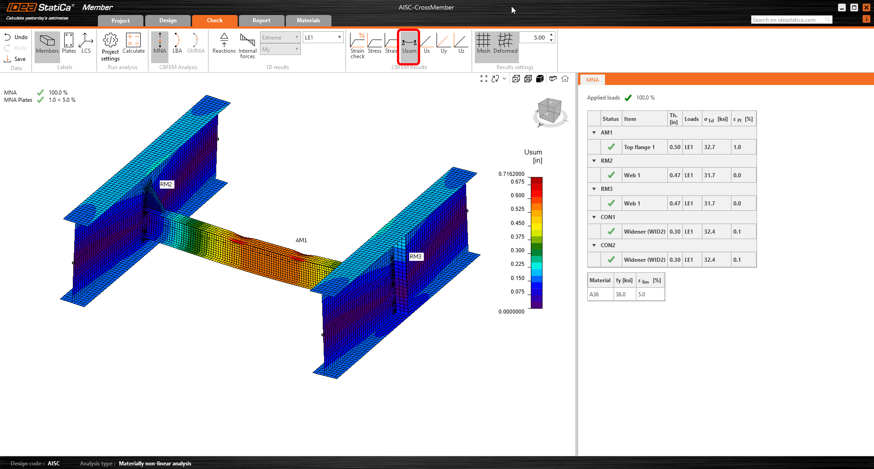Open the Materials tab
This screenshot has width=874, height=469.
(x=308, y=20)
